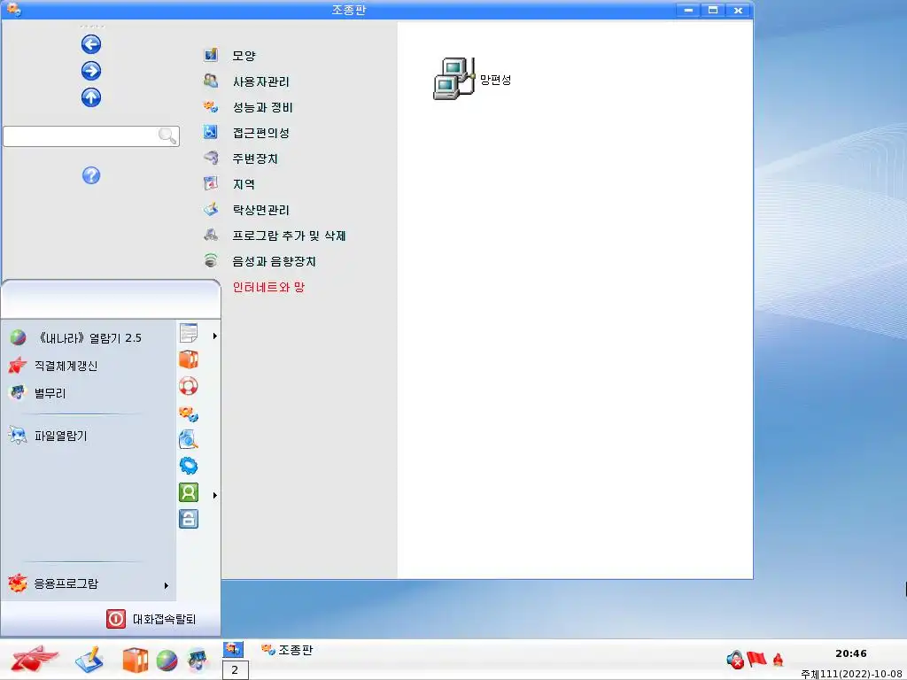Click the magnifier icon in search box

click(167, 135)
